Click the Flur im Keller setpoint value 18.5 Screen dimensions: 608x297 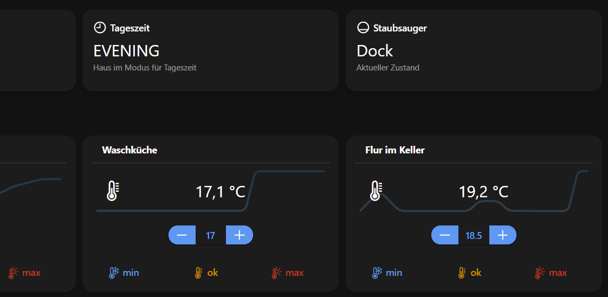474,236
